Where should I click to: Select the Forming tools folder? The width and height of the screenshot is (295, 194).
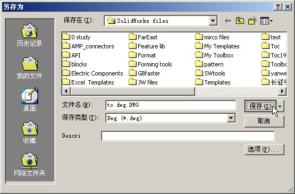[x=150, y=64]
